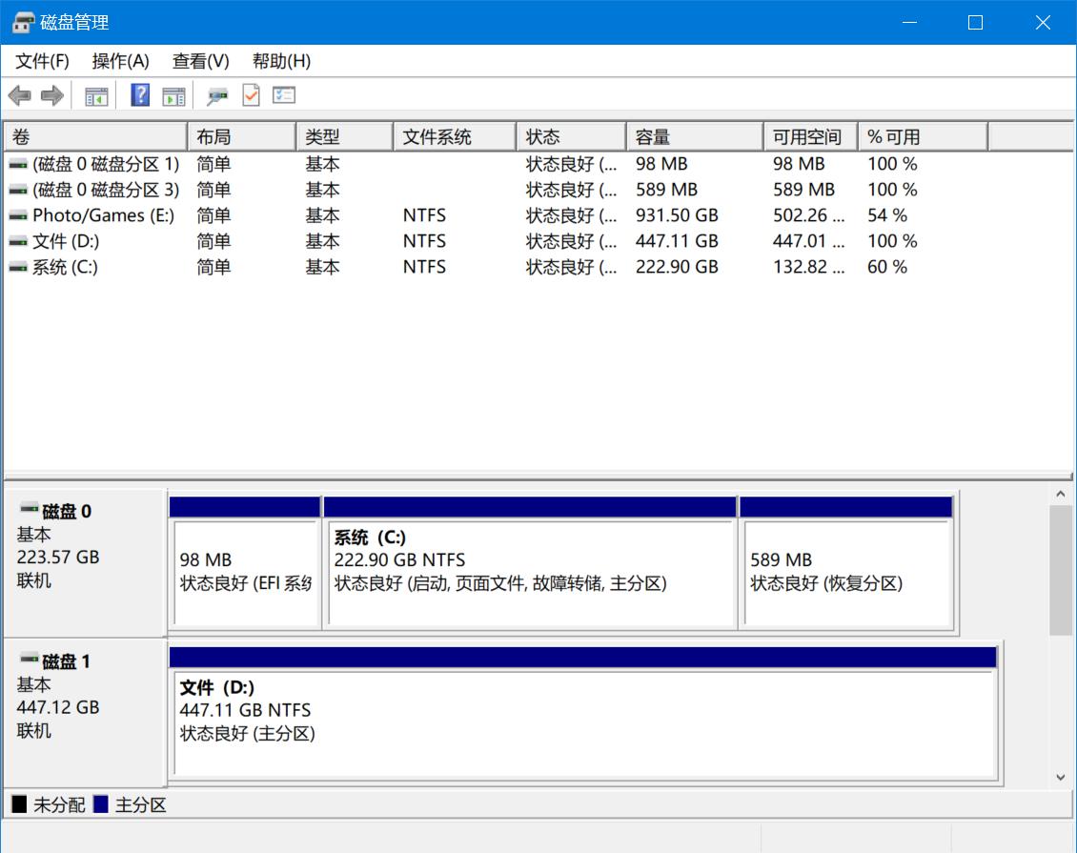Open the 文件(F) menu
1077x853 pixels.
[x=43, y=60]
